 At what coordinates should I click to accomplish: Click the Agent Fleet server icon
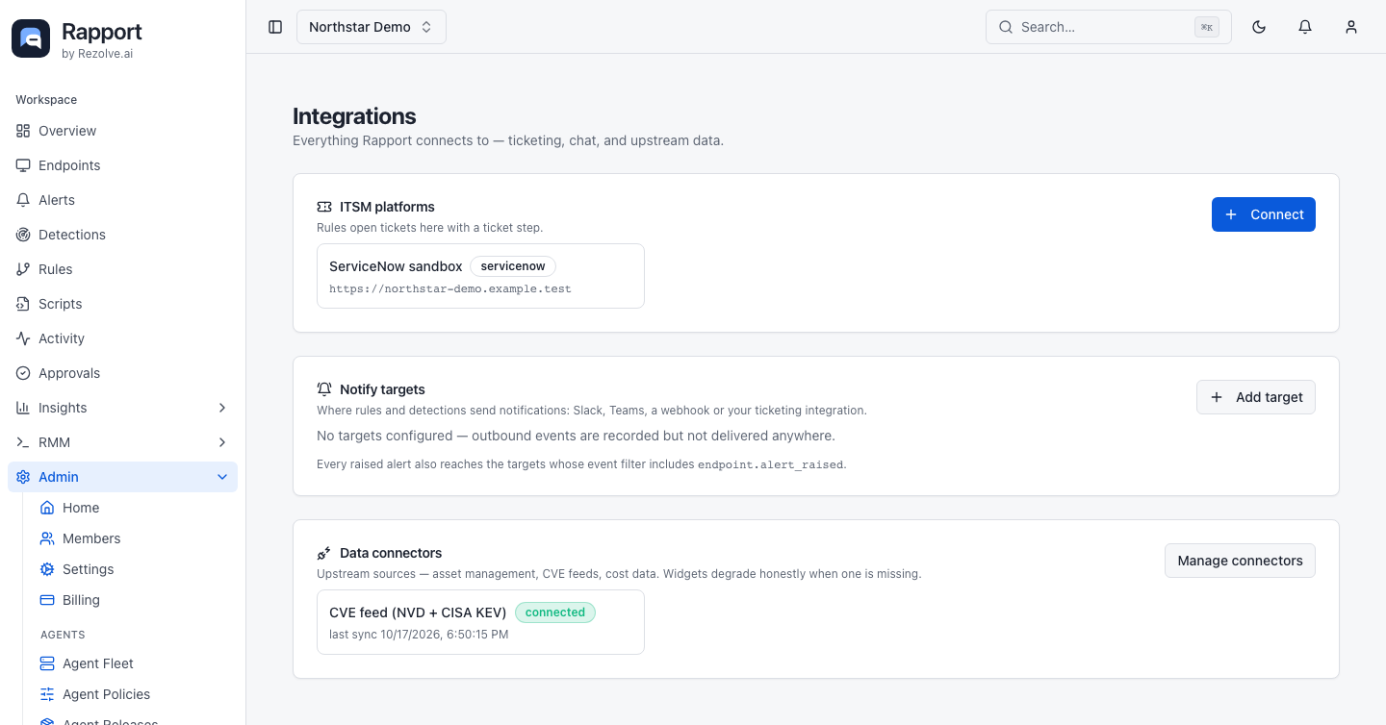pos(47,663)
